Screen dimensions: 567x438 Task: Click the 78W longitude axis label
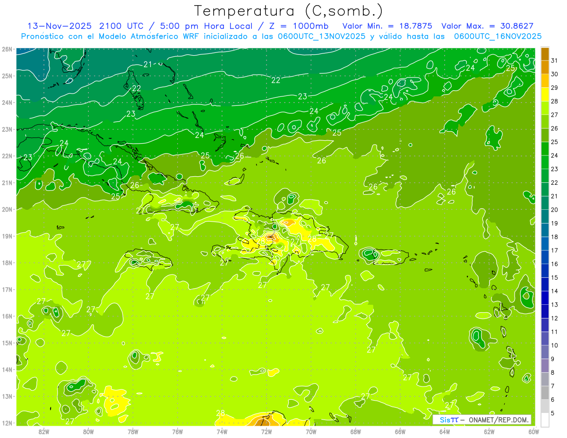133,431
